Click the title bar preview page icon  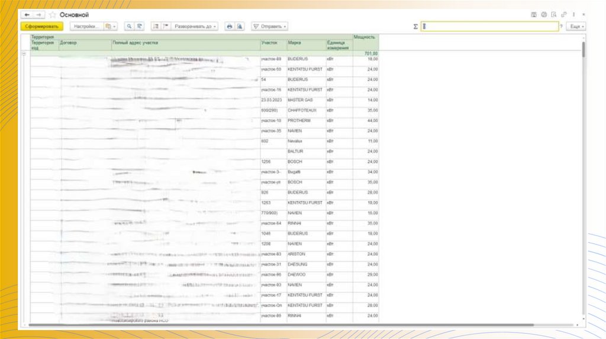(554, 15)
